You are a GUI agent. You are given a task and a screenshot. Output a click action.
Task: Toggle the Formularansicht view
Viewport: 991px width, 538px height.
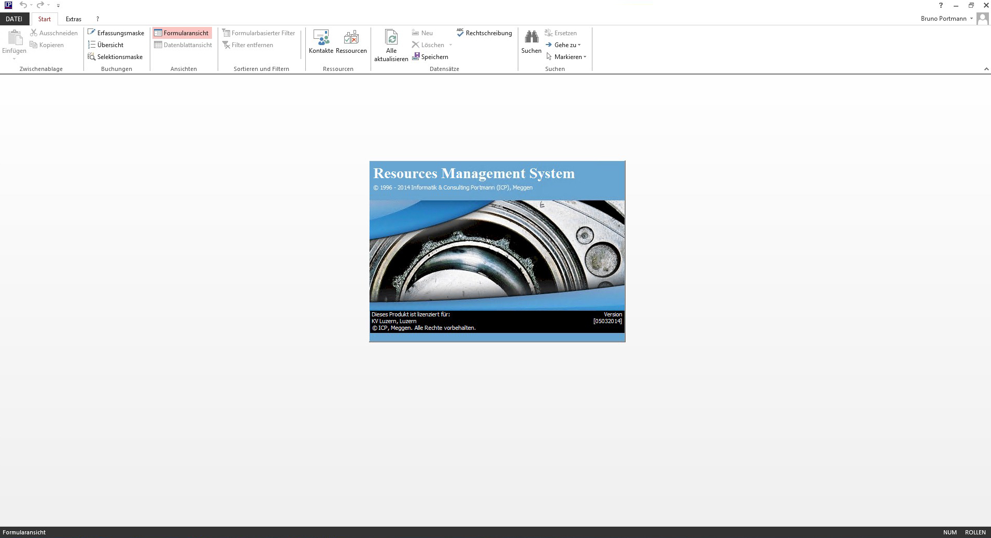pyautogui.click(x=182, y=33)
